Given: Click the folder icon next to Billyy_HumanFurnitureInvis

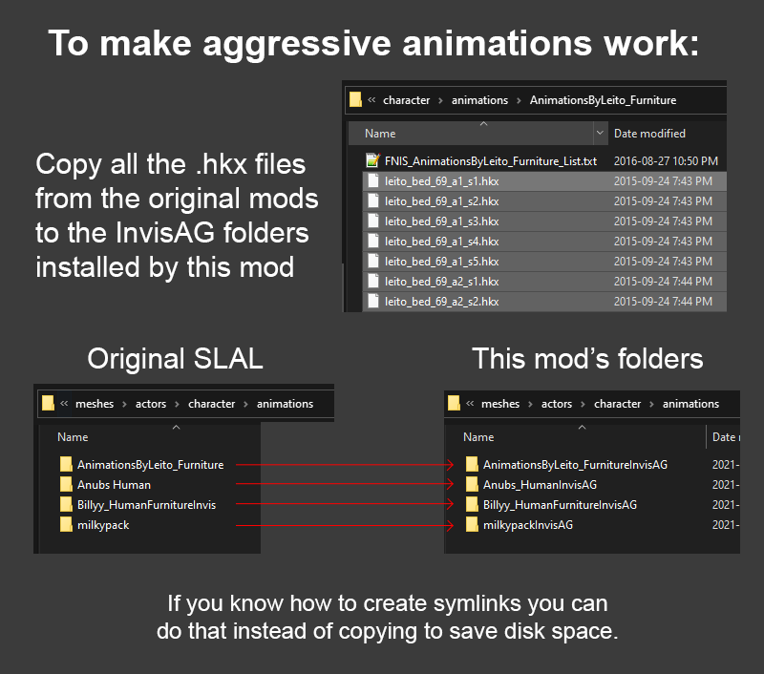Looking at the screenshot, I should [x=66, y=504].
